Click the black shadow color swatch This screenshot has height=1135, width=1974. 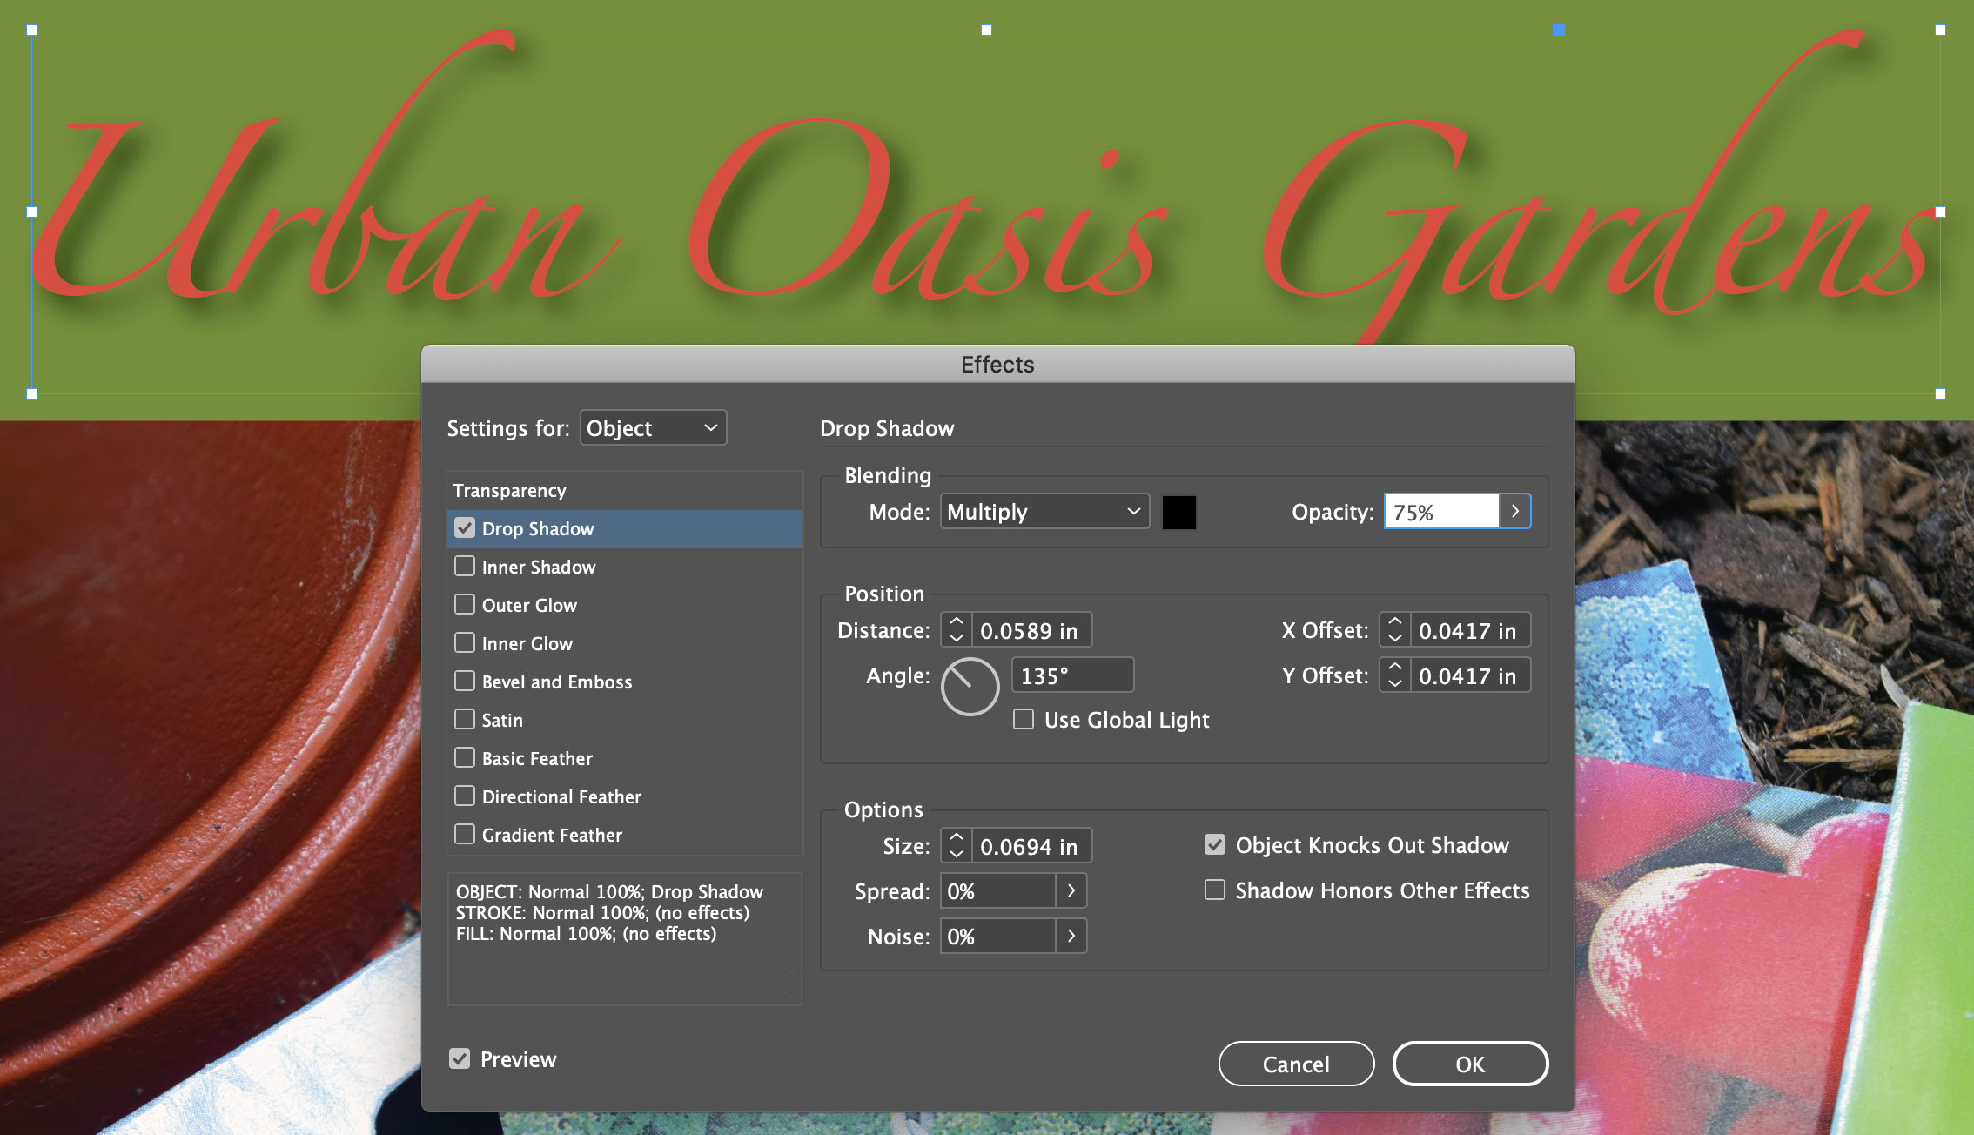point(1179,512)
